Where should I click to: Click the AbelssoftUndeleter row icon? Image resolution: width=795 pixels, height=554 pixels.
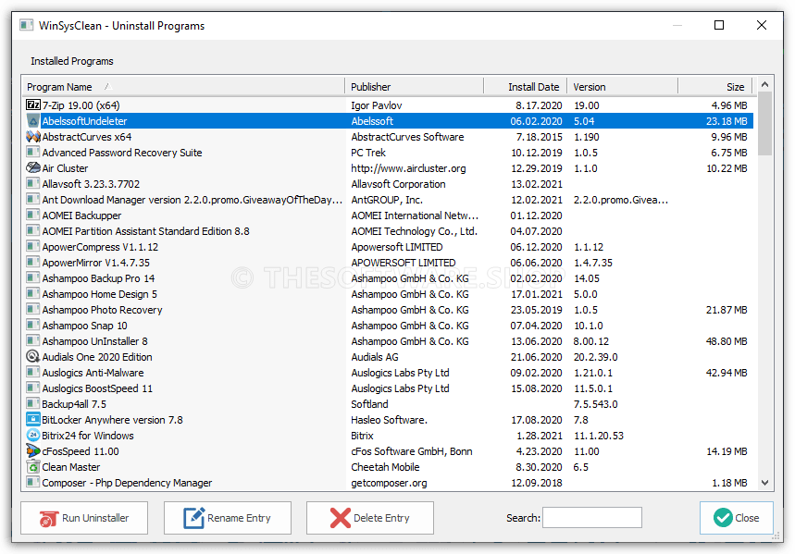(x=33, y=120)
